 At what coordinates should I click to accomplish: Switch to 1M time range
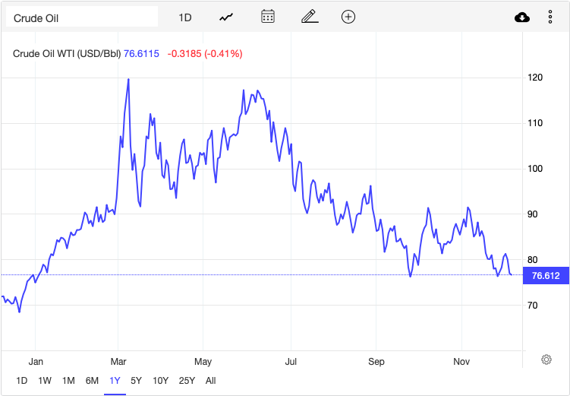tap(68, 380)
